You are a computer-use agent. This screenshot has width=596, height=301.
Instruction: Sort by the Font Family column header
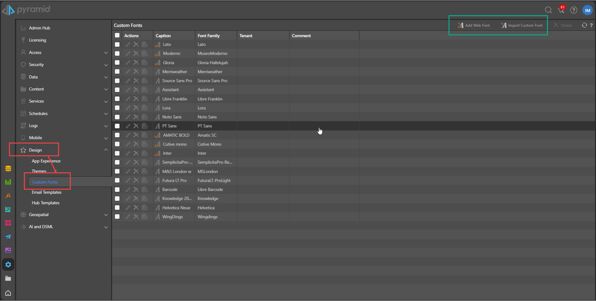click(216, 36)
